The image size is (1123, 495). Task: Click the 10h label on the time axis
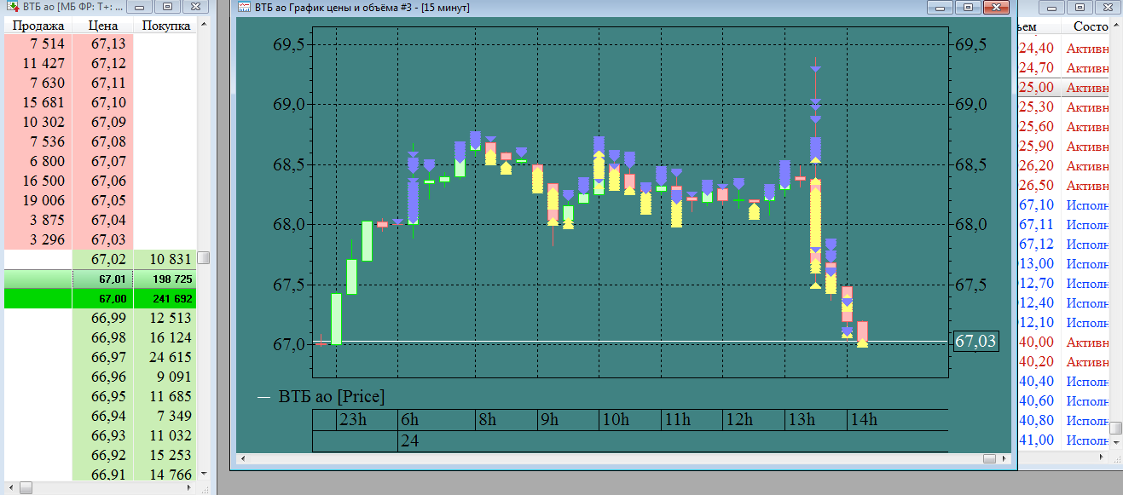pos(616,420)
